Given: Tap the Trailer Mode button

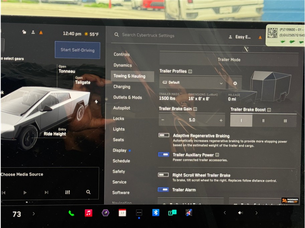Looking at the screenshot, I should tap(229, 60).
